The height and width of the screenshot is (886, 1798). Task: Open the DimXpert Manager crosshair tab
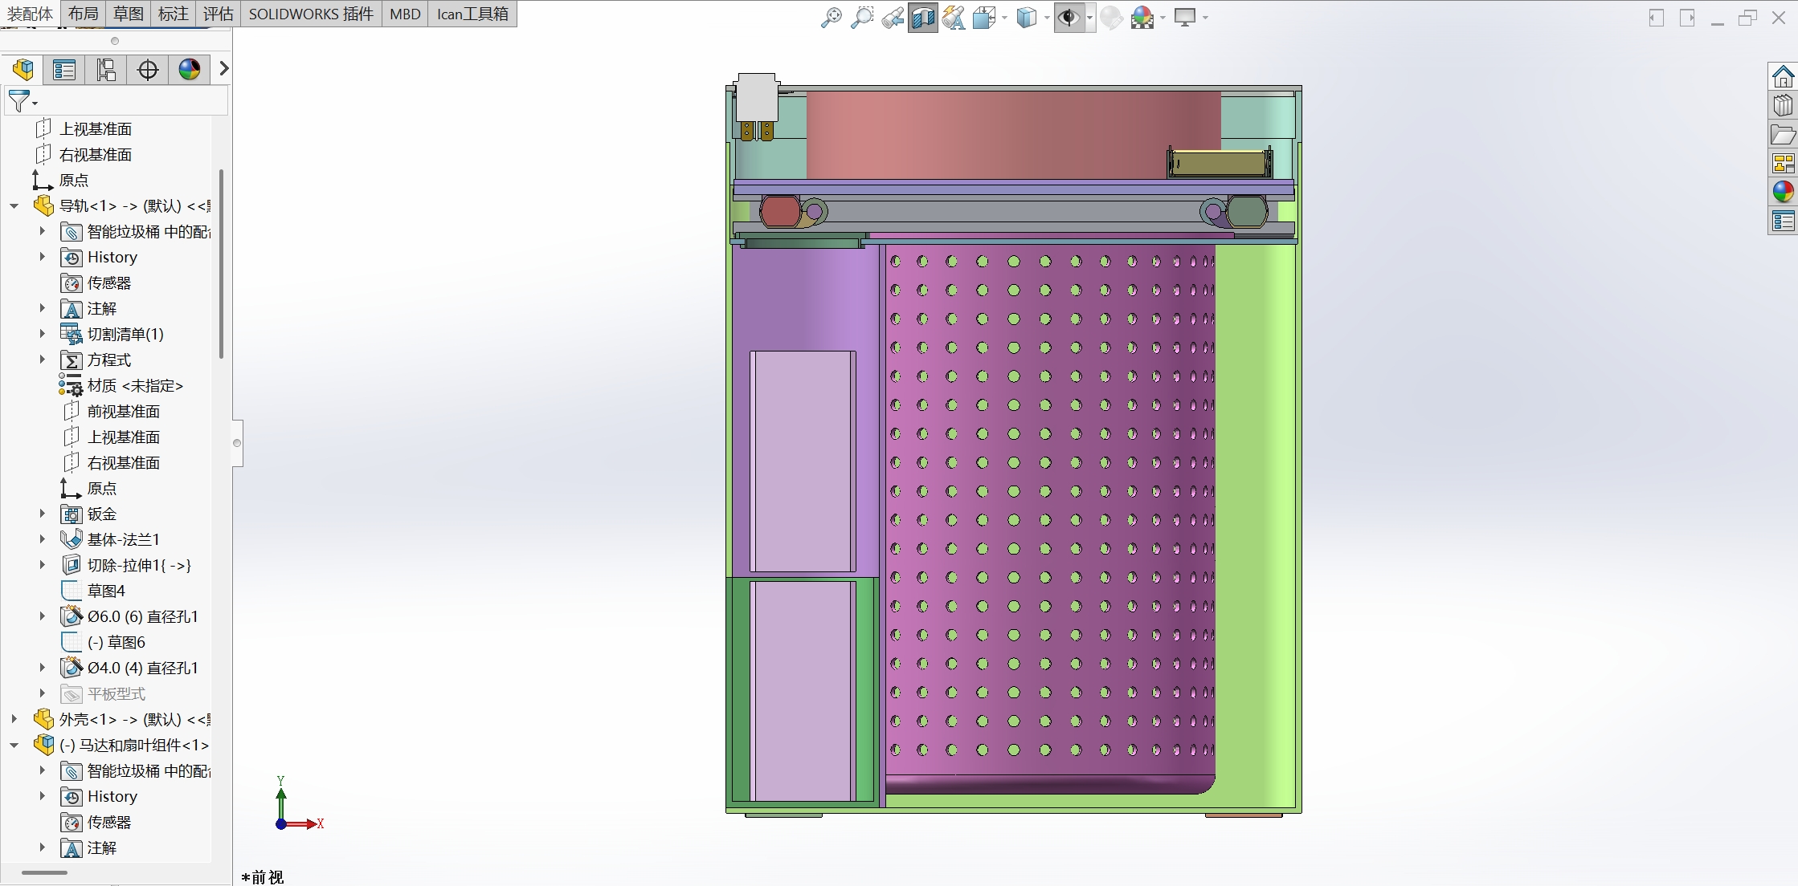148,70
